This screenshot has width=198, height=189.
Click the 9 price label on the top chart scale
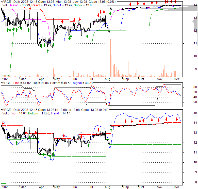pyautogui.click(x=196, y=69)
